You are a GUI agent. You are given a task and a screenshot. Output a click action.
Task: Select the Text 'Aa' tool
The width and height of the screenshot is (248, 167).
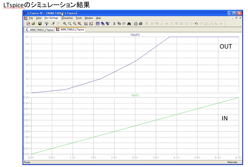pyautogui.click(x=216, y=24)
